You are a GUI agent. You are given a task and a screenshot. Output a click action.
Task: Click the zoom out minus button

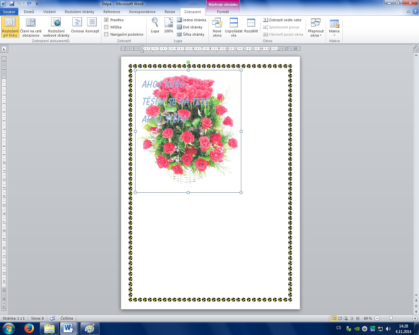tap(377, 318)
